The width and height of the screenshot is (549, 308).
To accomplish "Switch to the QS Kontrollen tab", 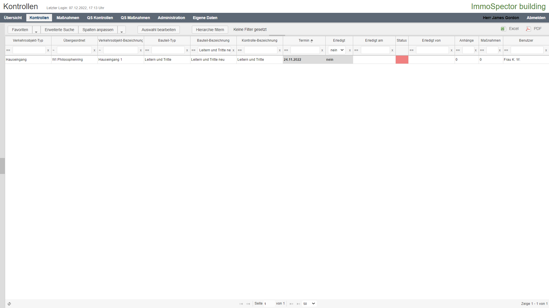I will (x=100, y=18).
